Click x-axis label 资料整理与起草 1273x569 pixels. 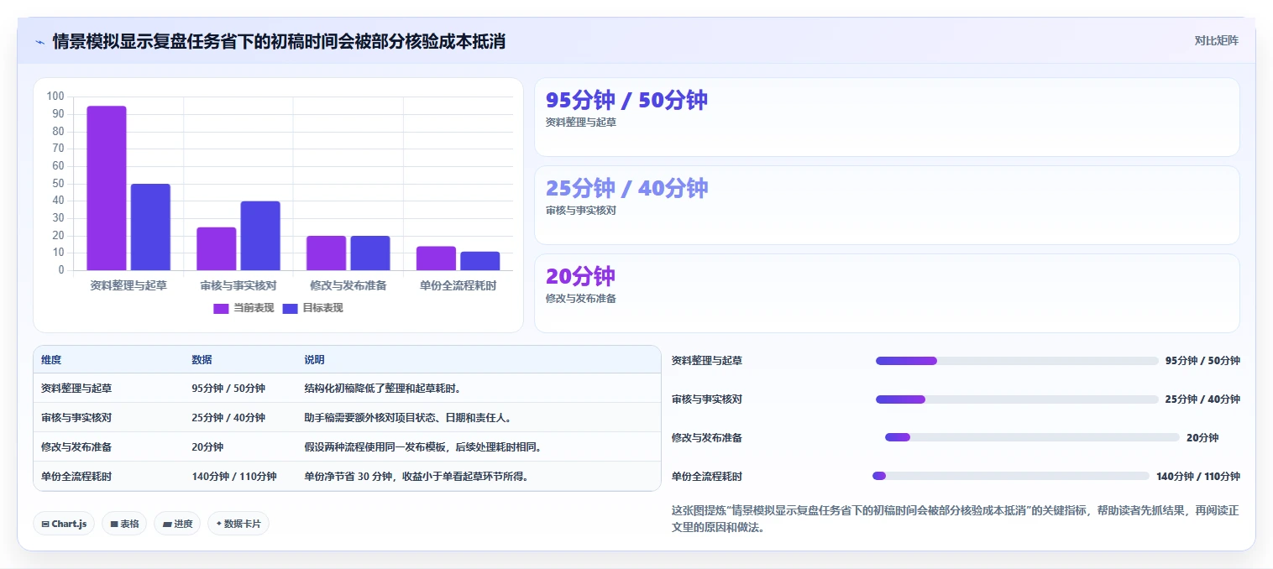[x=128, y=285]
